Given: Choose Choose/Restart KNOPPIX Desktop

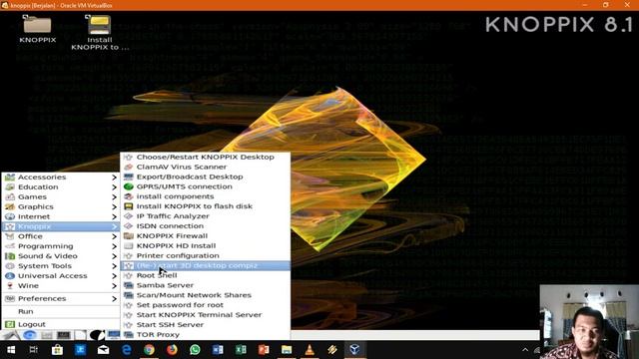Looking at the screenshot, I should coord(206,158).
